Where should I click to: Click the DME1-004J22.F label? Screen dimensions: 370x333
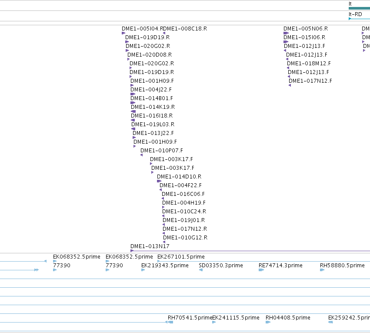[x=151, y=90]
